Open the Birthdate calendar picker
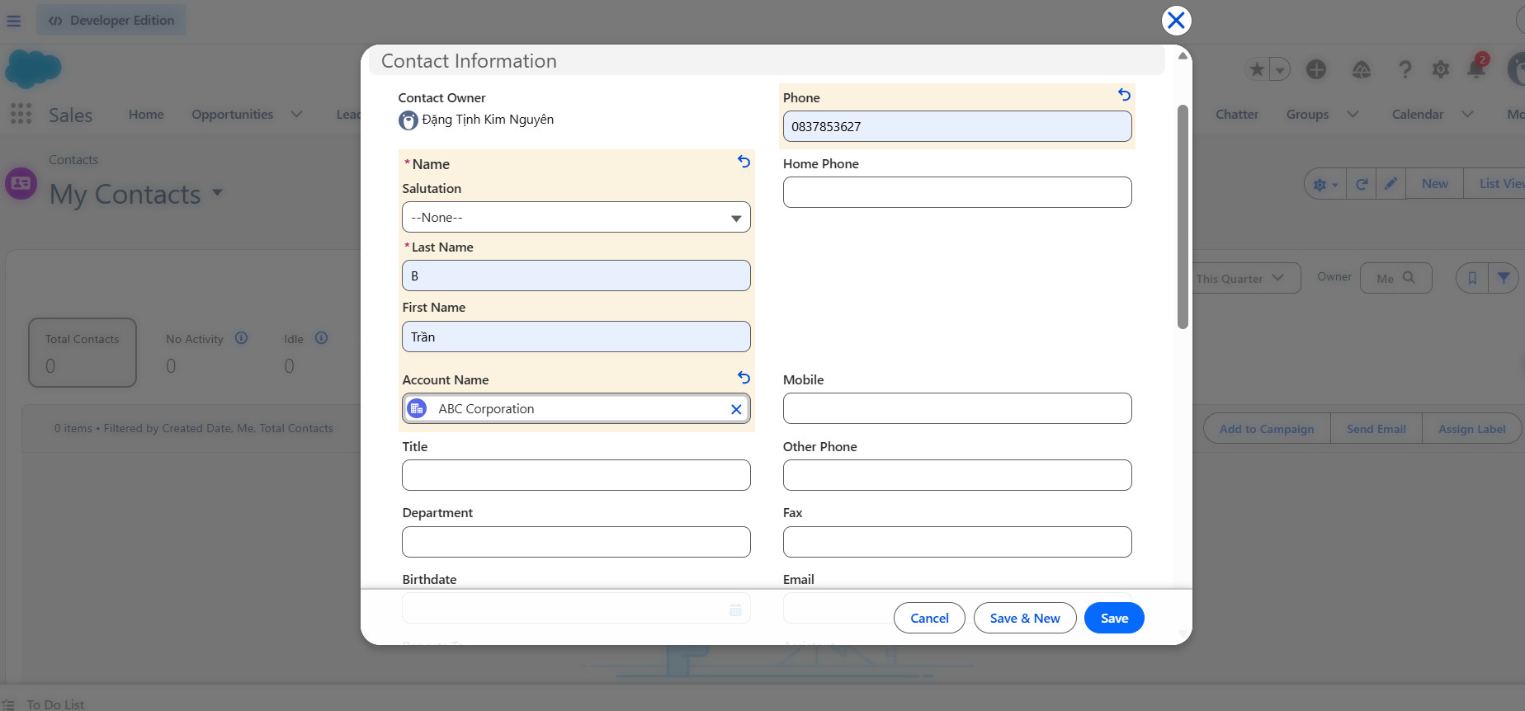This screenshot has height=711, width=1525. [x=735, y=610]
